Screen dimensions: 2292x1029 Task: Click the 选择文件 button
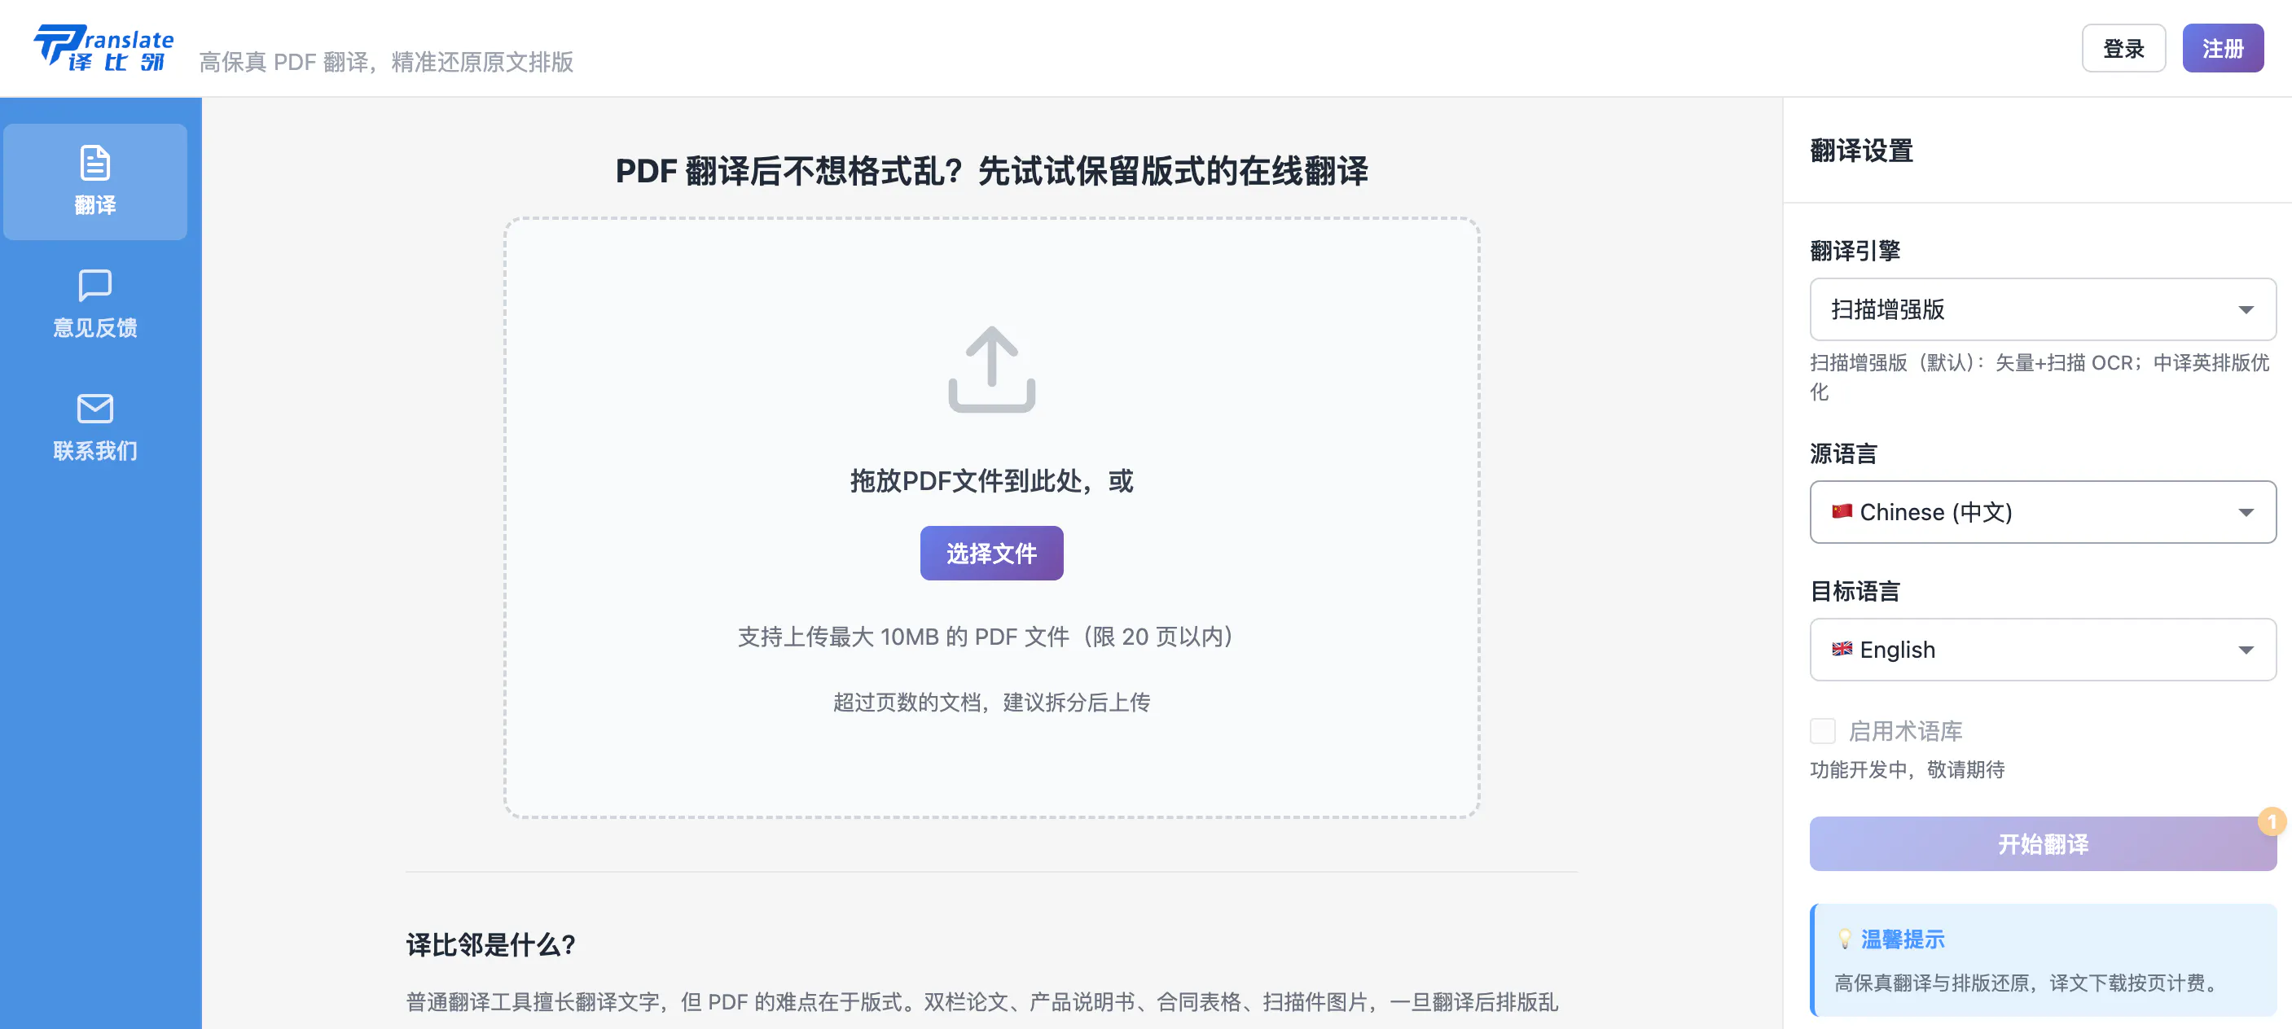[x=991, y=554]
